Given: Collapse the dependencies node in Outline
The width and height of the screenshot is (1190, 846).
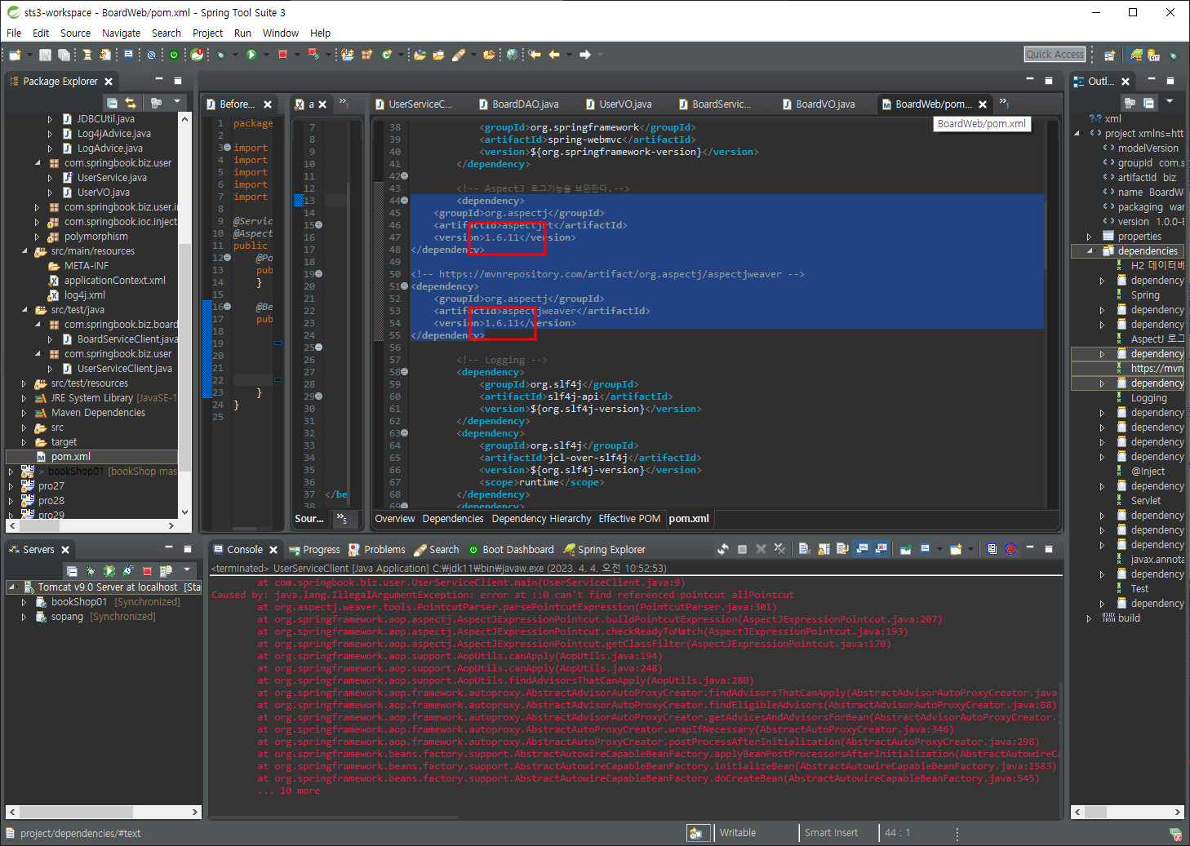Looking at the screenshot, I should pos(1090,251).
